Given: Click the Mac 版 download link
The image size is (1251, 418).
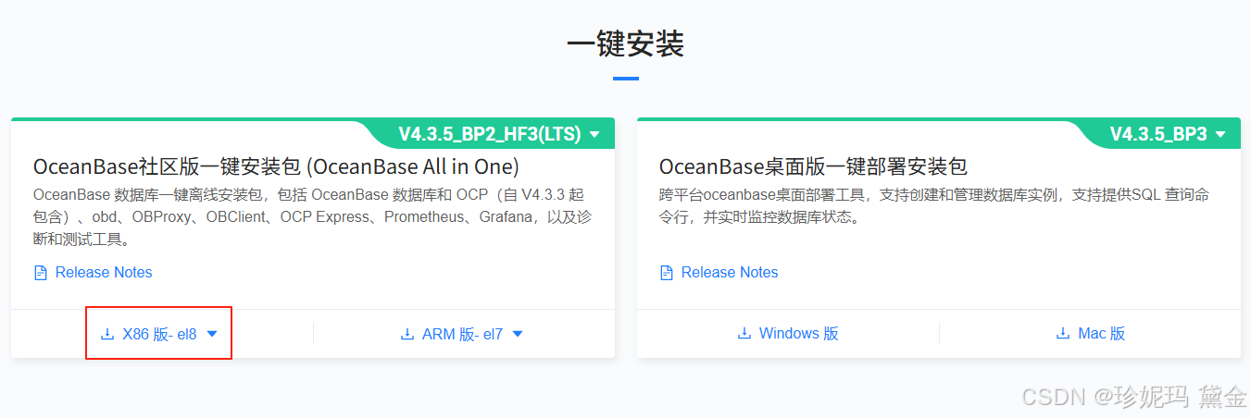Looking at the screenshot, I should (1102, 334).
